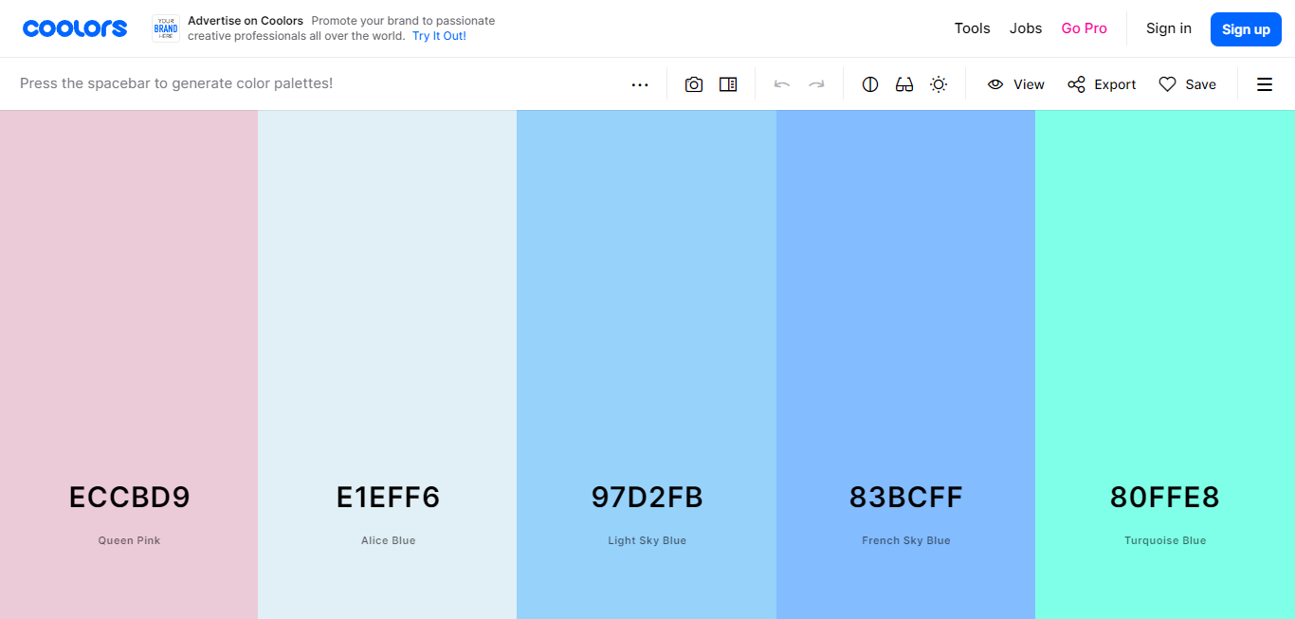The width and height of the screenshot is (1295, 619).
Task: Open the hamburger menu
Action: [x=1265, y=84]
